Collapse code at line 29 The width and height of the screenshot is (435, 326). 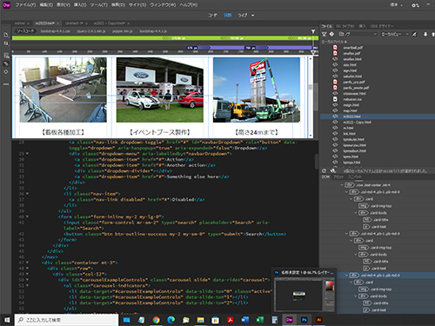(x=27, y=154)
